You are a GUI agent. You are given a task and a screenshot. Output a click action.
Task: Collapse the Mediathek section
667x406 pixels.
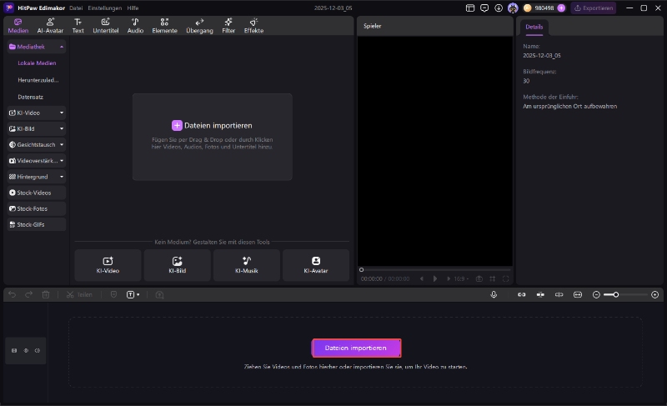tap(61, 48)
